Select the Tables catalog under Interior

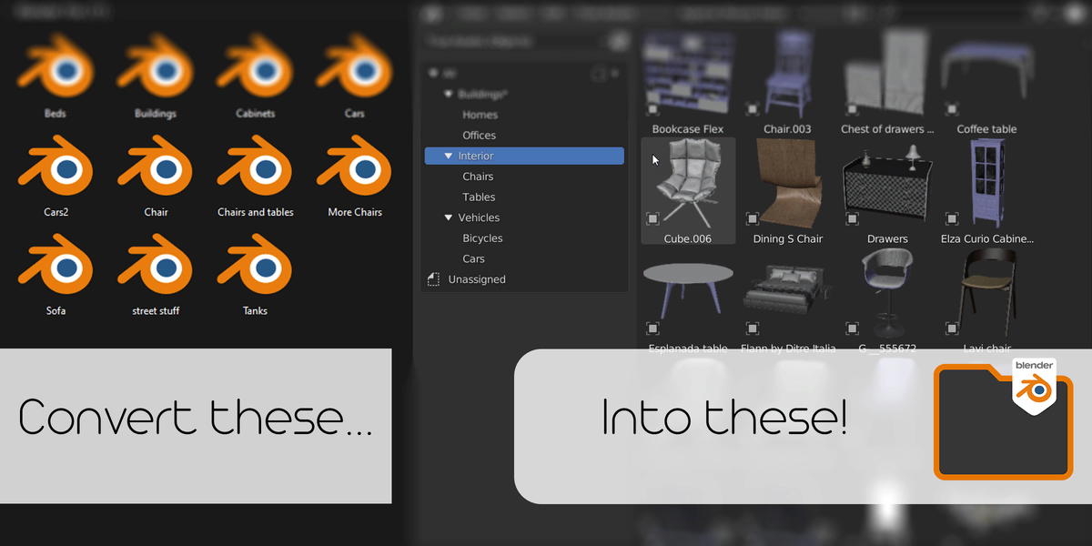coord(479,197)
